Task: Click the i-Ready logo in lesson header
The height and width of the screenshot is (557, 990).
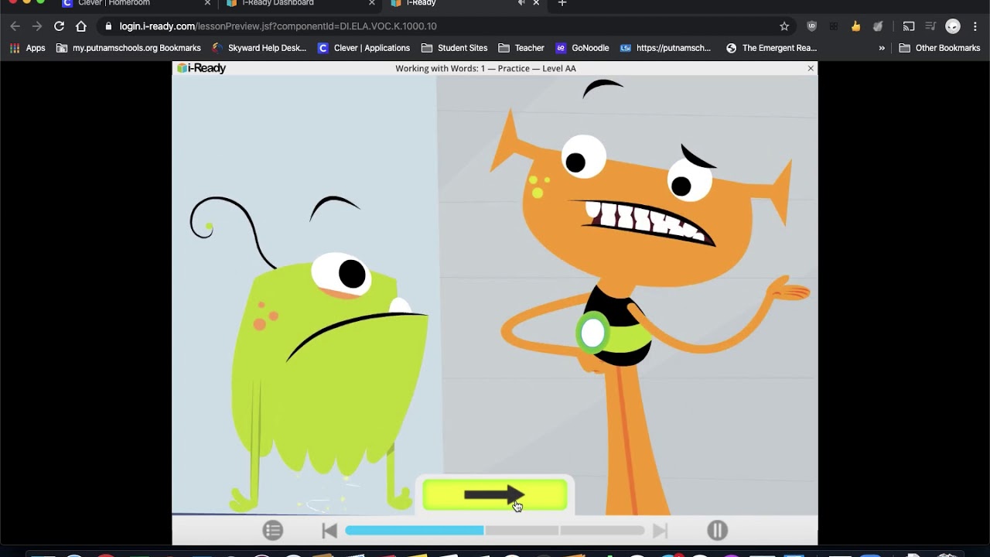Action: click(201, 68)
